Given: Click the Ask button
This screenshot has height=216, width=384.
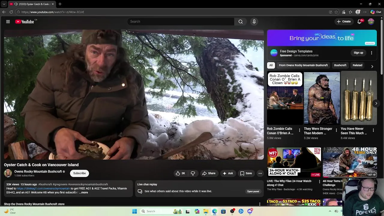Looking at the screenshot, I should [x=228, y=173].
